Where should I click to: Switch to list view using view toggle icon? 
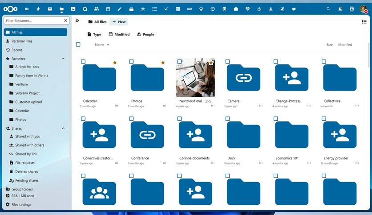click(364, 22)
